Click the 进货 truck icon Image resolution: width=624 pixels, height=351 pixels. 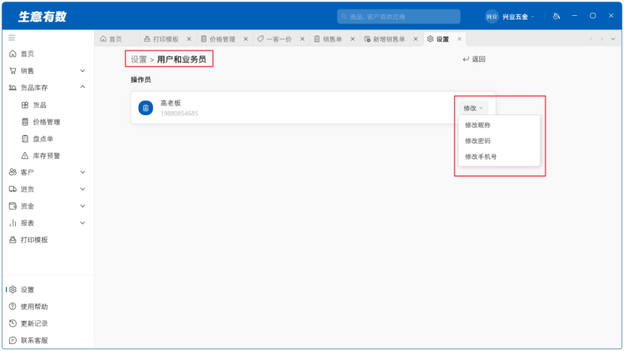tap(13, 189)
